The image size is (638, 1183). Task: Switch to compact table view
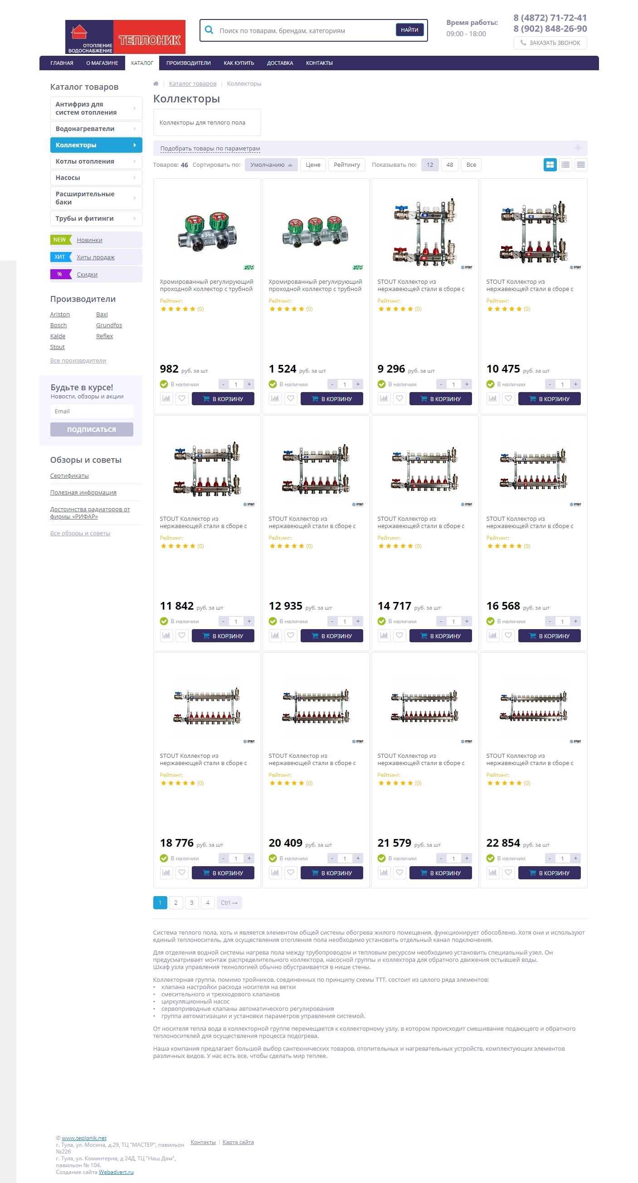click(580, 165)
